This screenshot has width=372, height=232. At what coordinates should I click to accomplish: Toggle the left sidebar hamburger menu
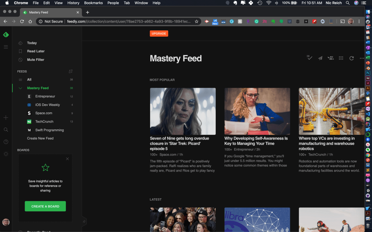pyautogui.click(x=6, y=47)
